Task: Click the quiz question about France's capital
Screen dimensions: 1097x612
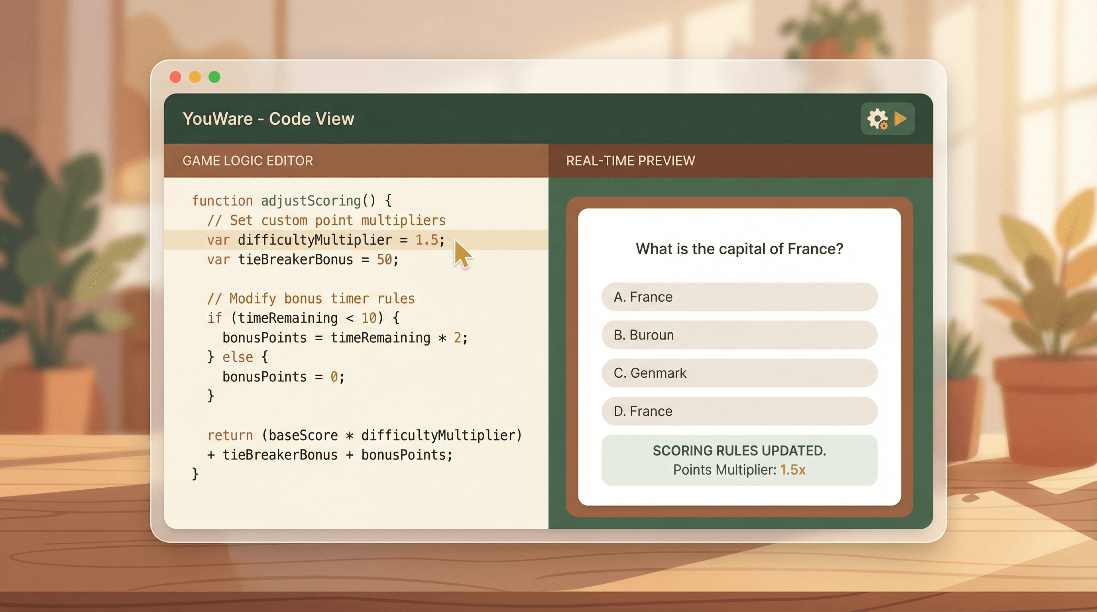Action: (x=739, y=249)
